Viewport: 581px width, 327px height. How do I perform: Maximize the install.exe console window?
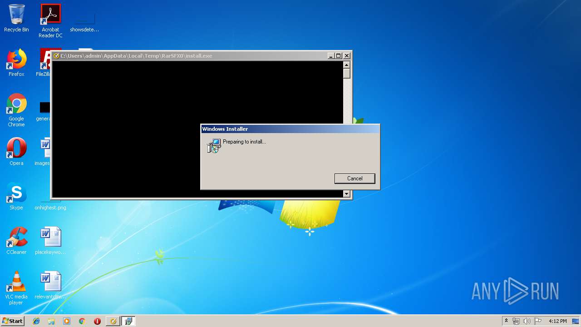tap(339, 56)
